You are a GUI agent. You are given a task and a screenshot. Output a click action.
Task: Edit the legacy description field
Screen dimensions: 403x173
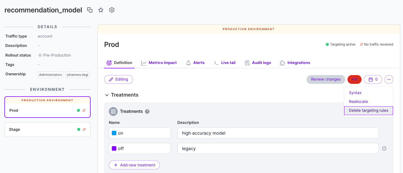click(278, 148)
